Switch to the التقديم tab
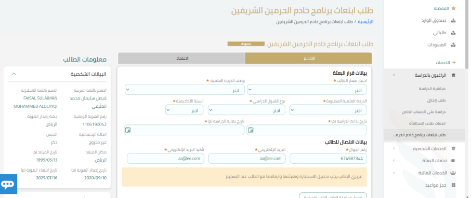 [x=308, y=58]
